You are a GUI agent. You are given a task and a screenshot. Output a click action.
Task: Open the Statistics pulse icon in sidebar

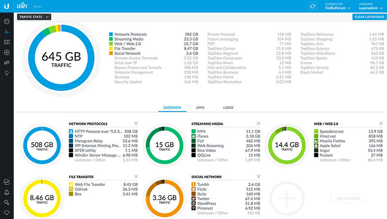(7, 32)
